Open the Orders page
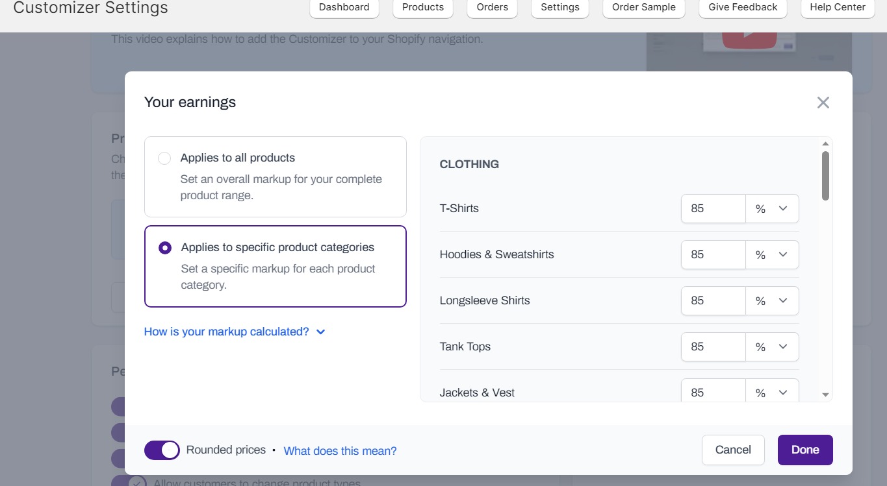Viewport: 887px width, 486px height. pos(493,8)
